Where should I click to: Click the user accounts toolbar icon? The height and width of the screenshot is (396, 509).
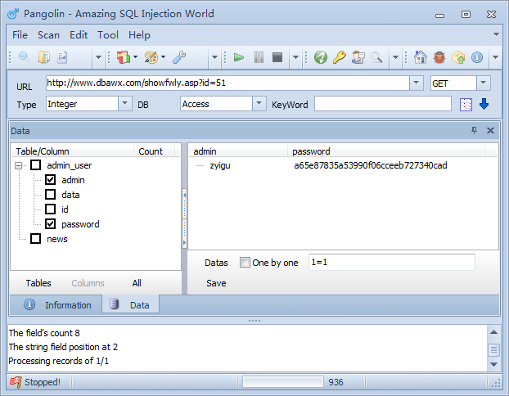(358, 57)
